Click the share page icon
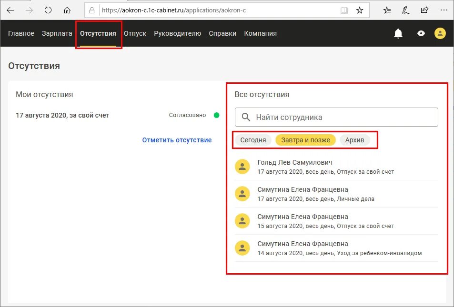Screen dimensions: 454x307 [424, 10]
